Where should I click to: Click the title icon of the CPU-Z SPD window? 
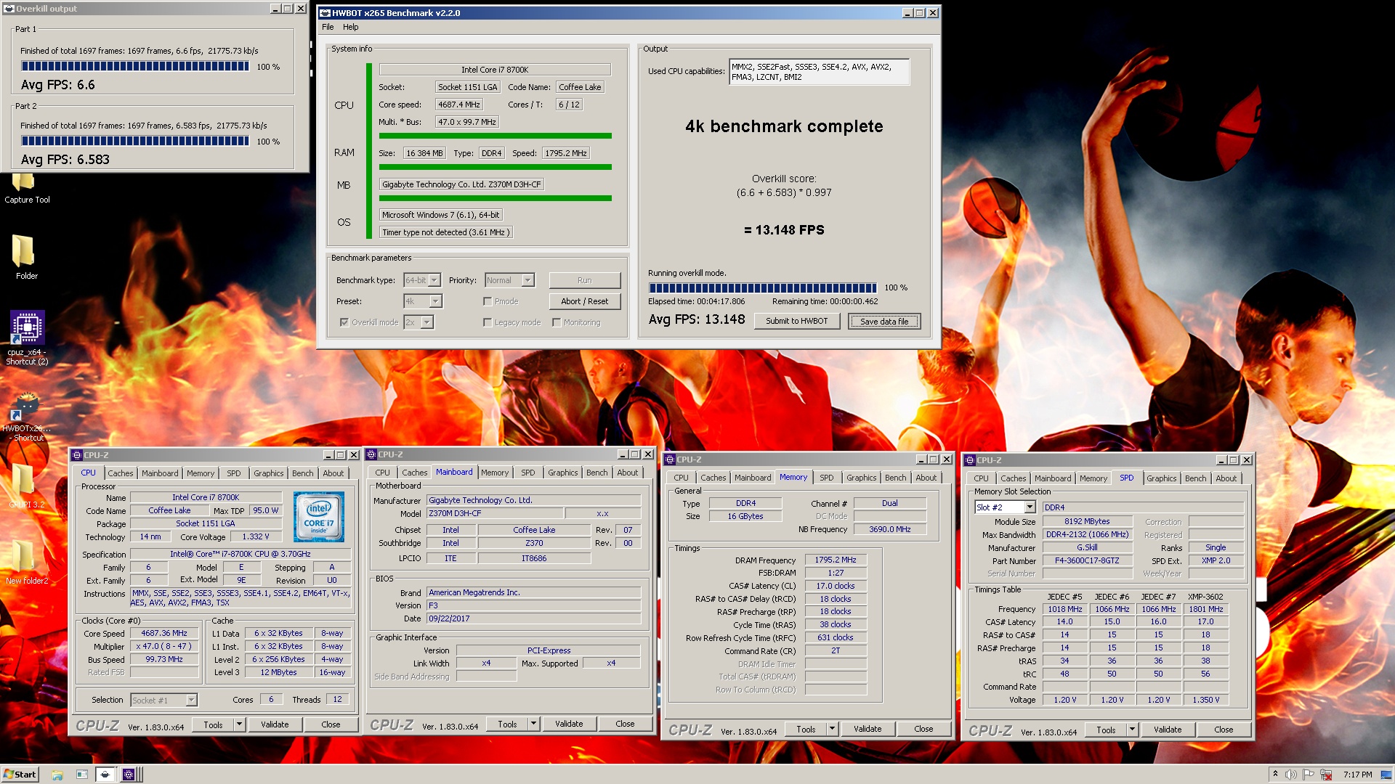pos(970,460)
